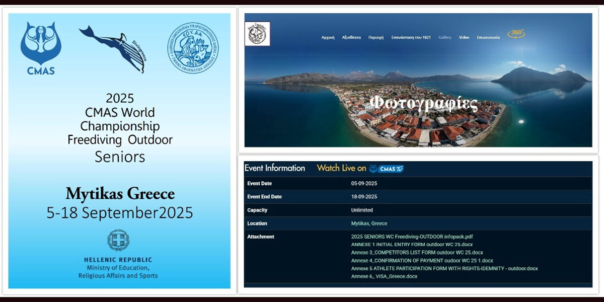Click the bold Mytikas Greece poster title
This screenshot has height=302, width=604.
120,194
